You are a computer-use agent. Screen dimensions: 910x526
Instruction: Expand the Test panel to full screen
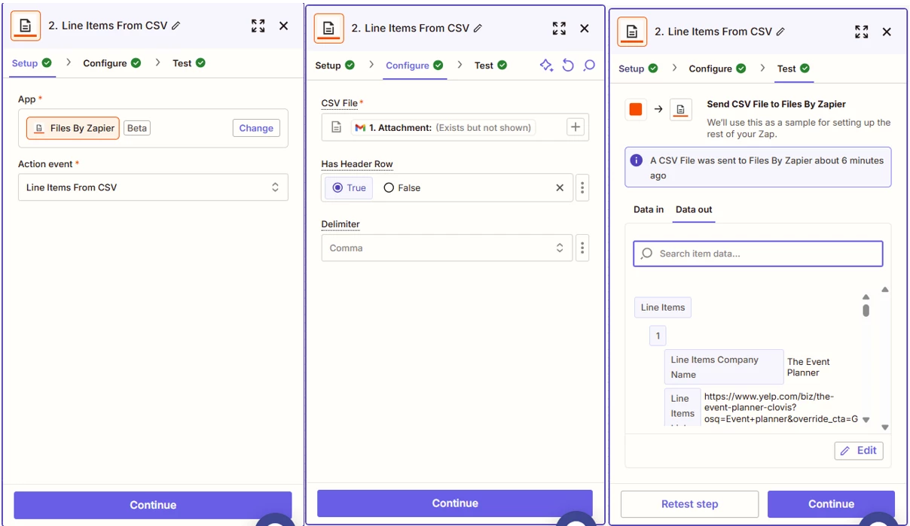[862, 32]
